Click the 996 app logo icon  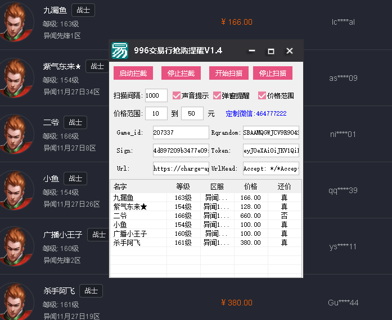(x=120, y=51)
